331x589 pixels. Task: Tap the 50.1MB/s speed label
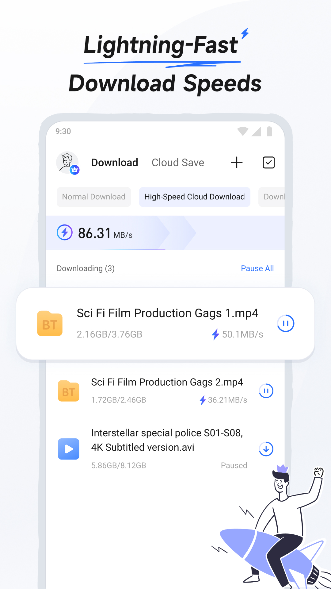(242, 334)
